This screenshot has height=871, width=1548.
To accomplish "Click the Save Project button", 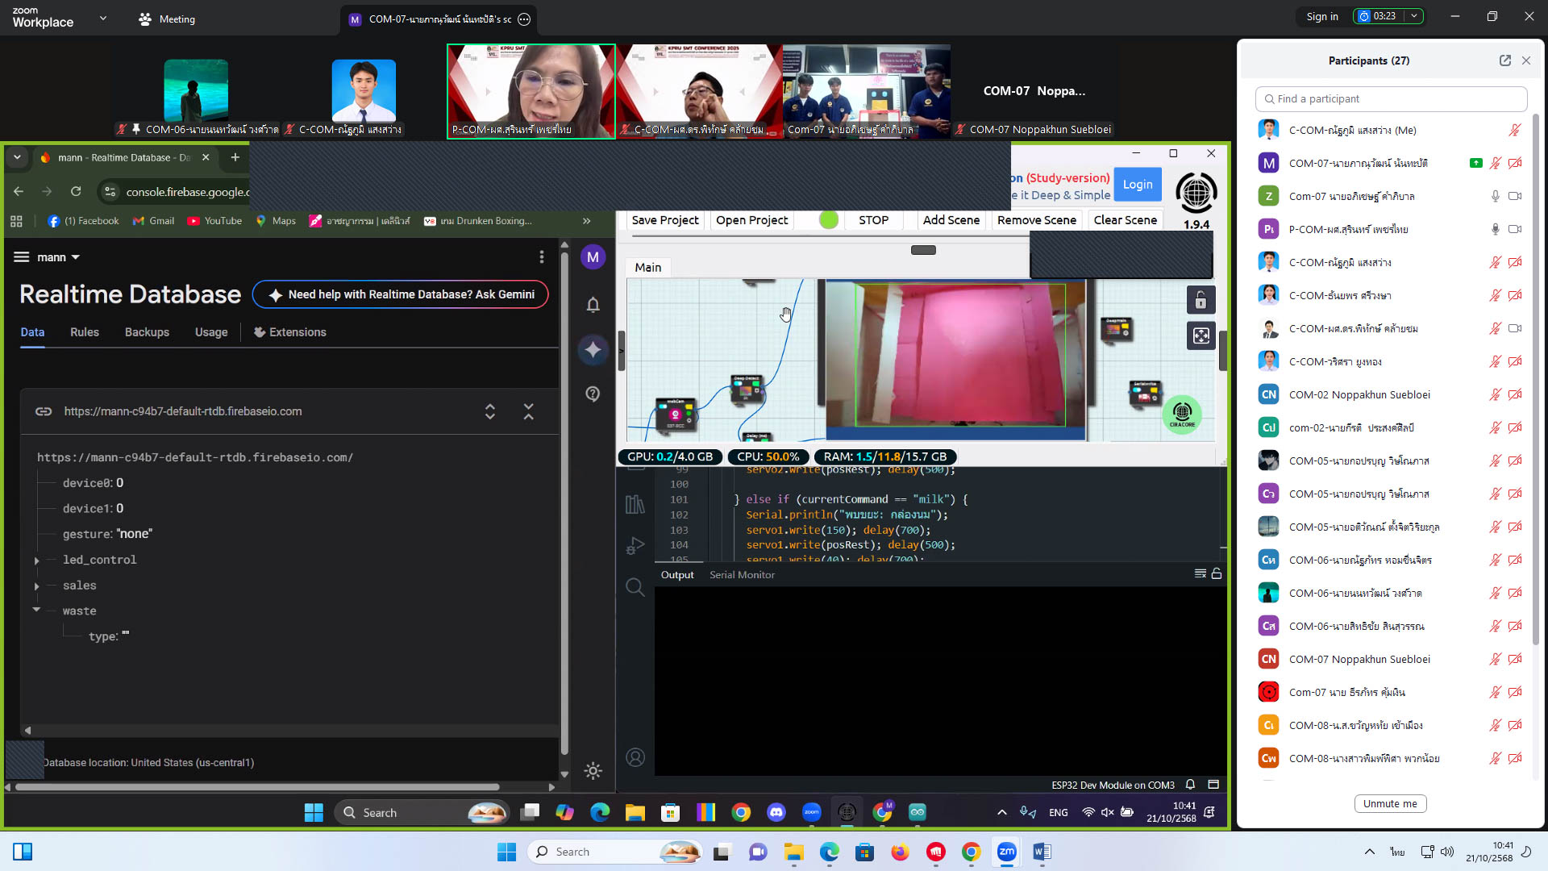I will pos(664,220).
